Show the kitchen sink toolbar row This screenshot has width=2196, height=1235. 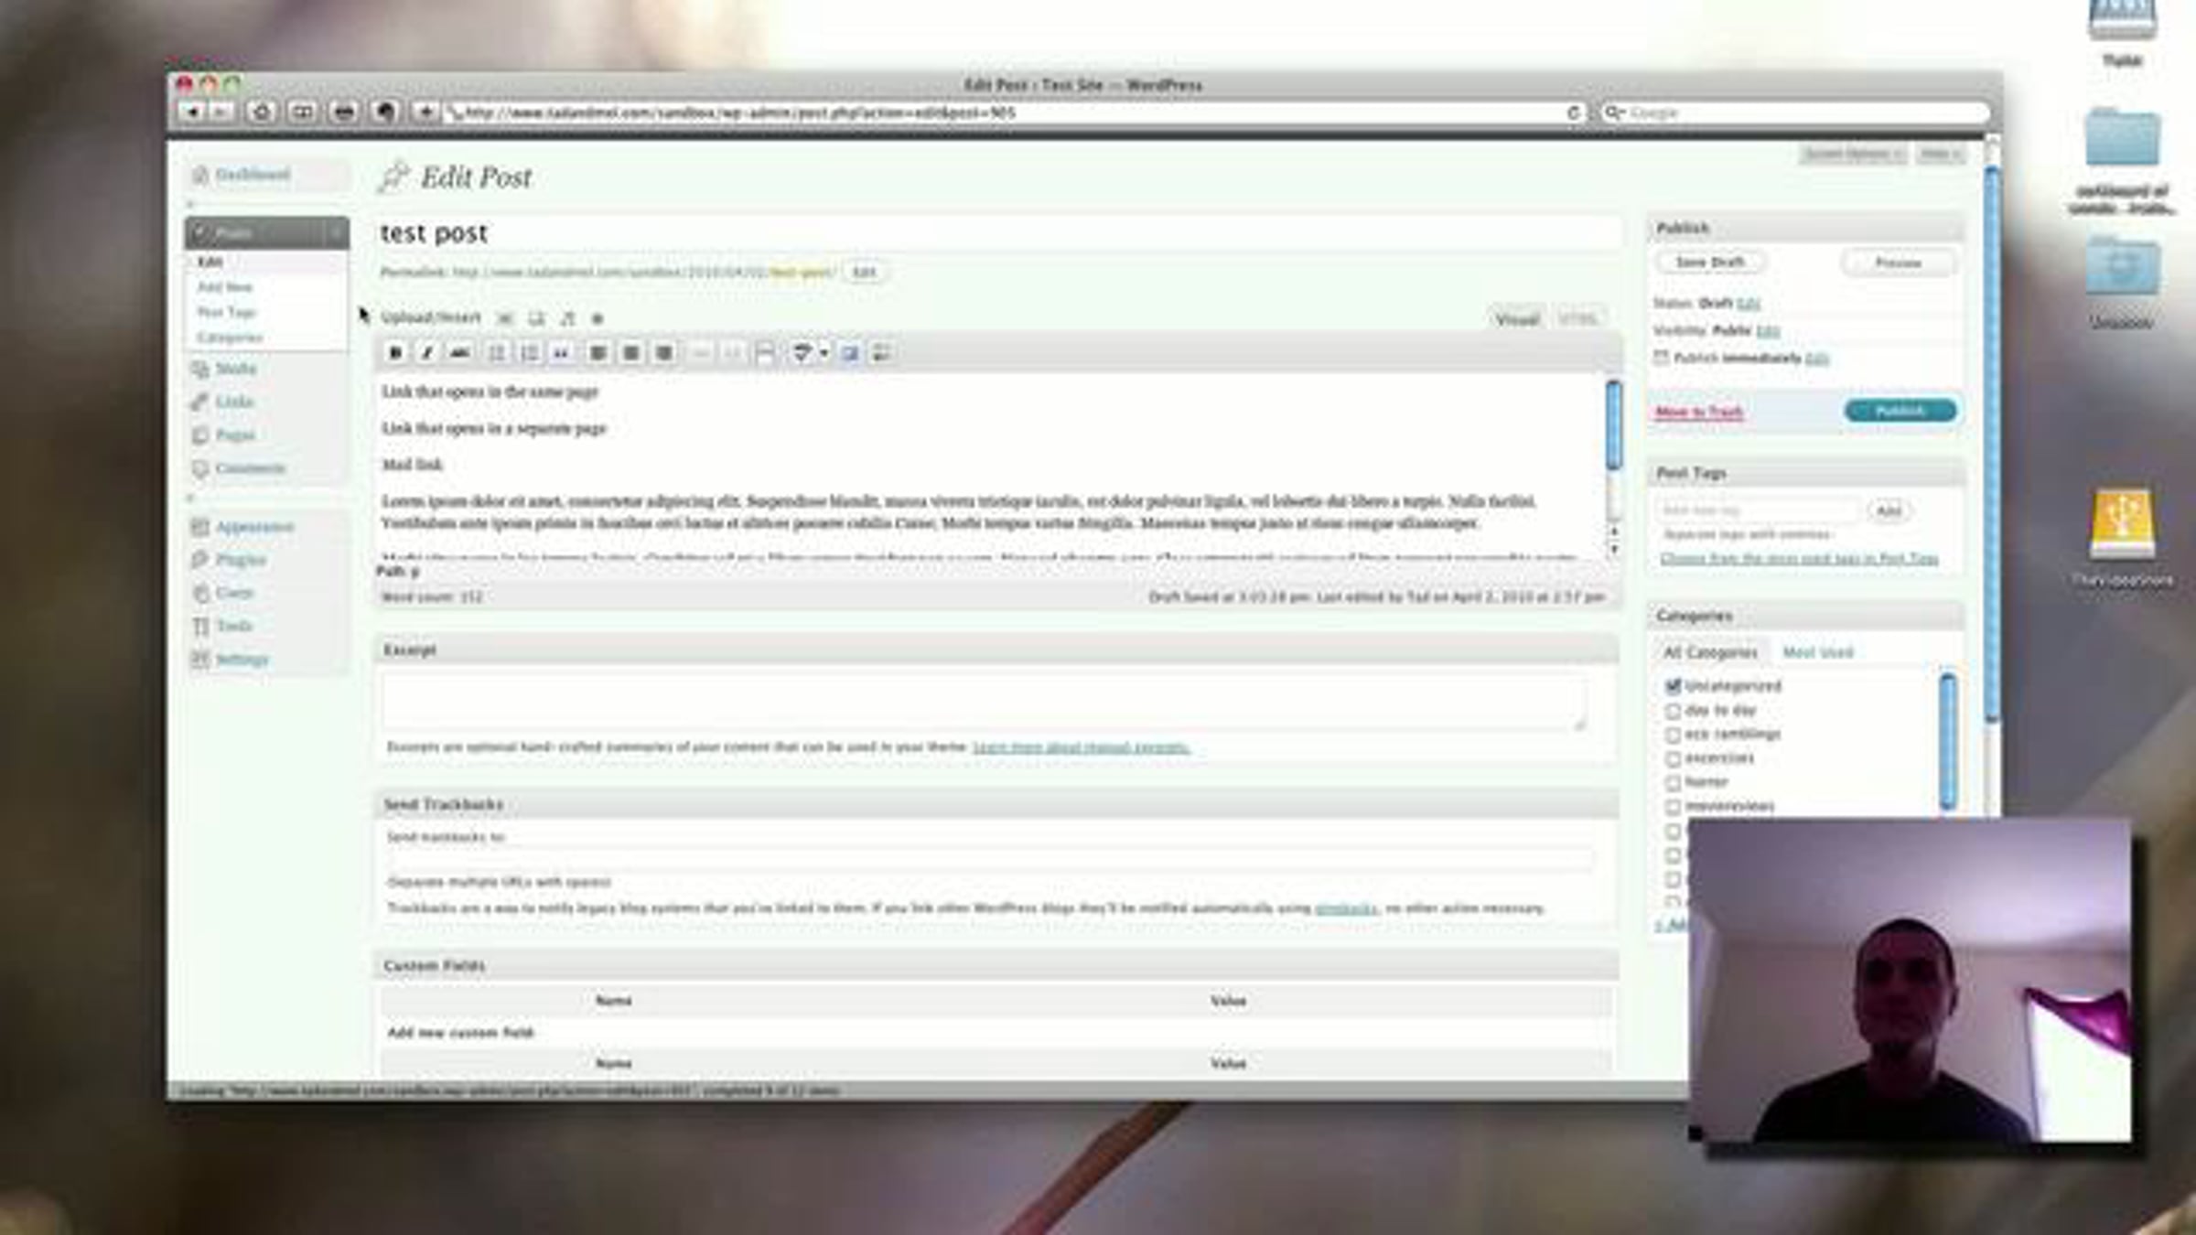click(881, 352)
